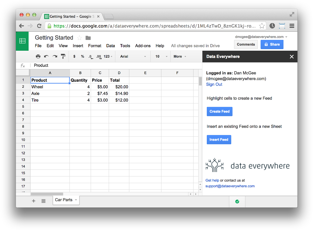
Task: Open the 123 number format dropdown
Action: point(107,56)
